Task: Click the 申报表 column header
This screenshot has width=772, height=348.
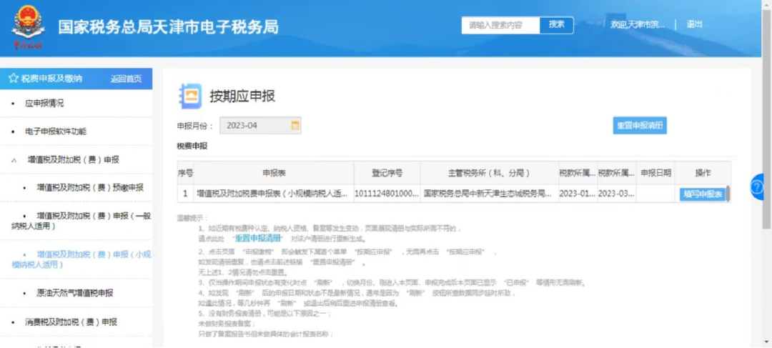Action: (274, 173)
